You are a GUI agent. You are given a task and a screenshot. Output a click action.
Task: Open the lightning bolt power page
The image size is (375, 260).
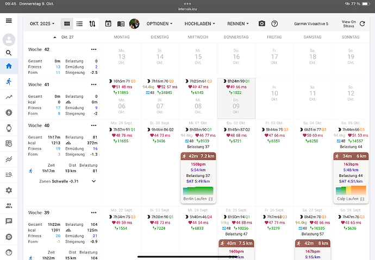point(9,112)
